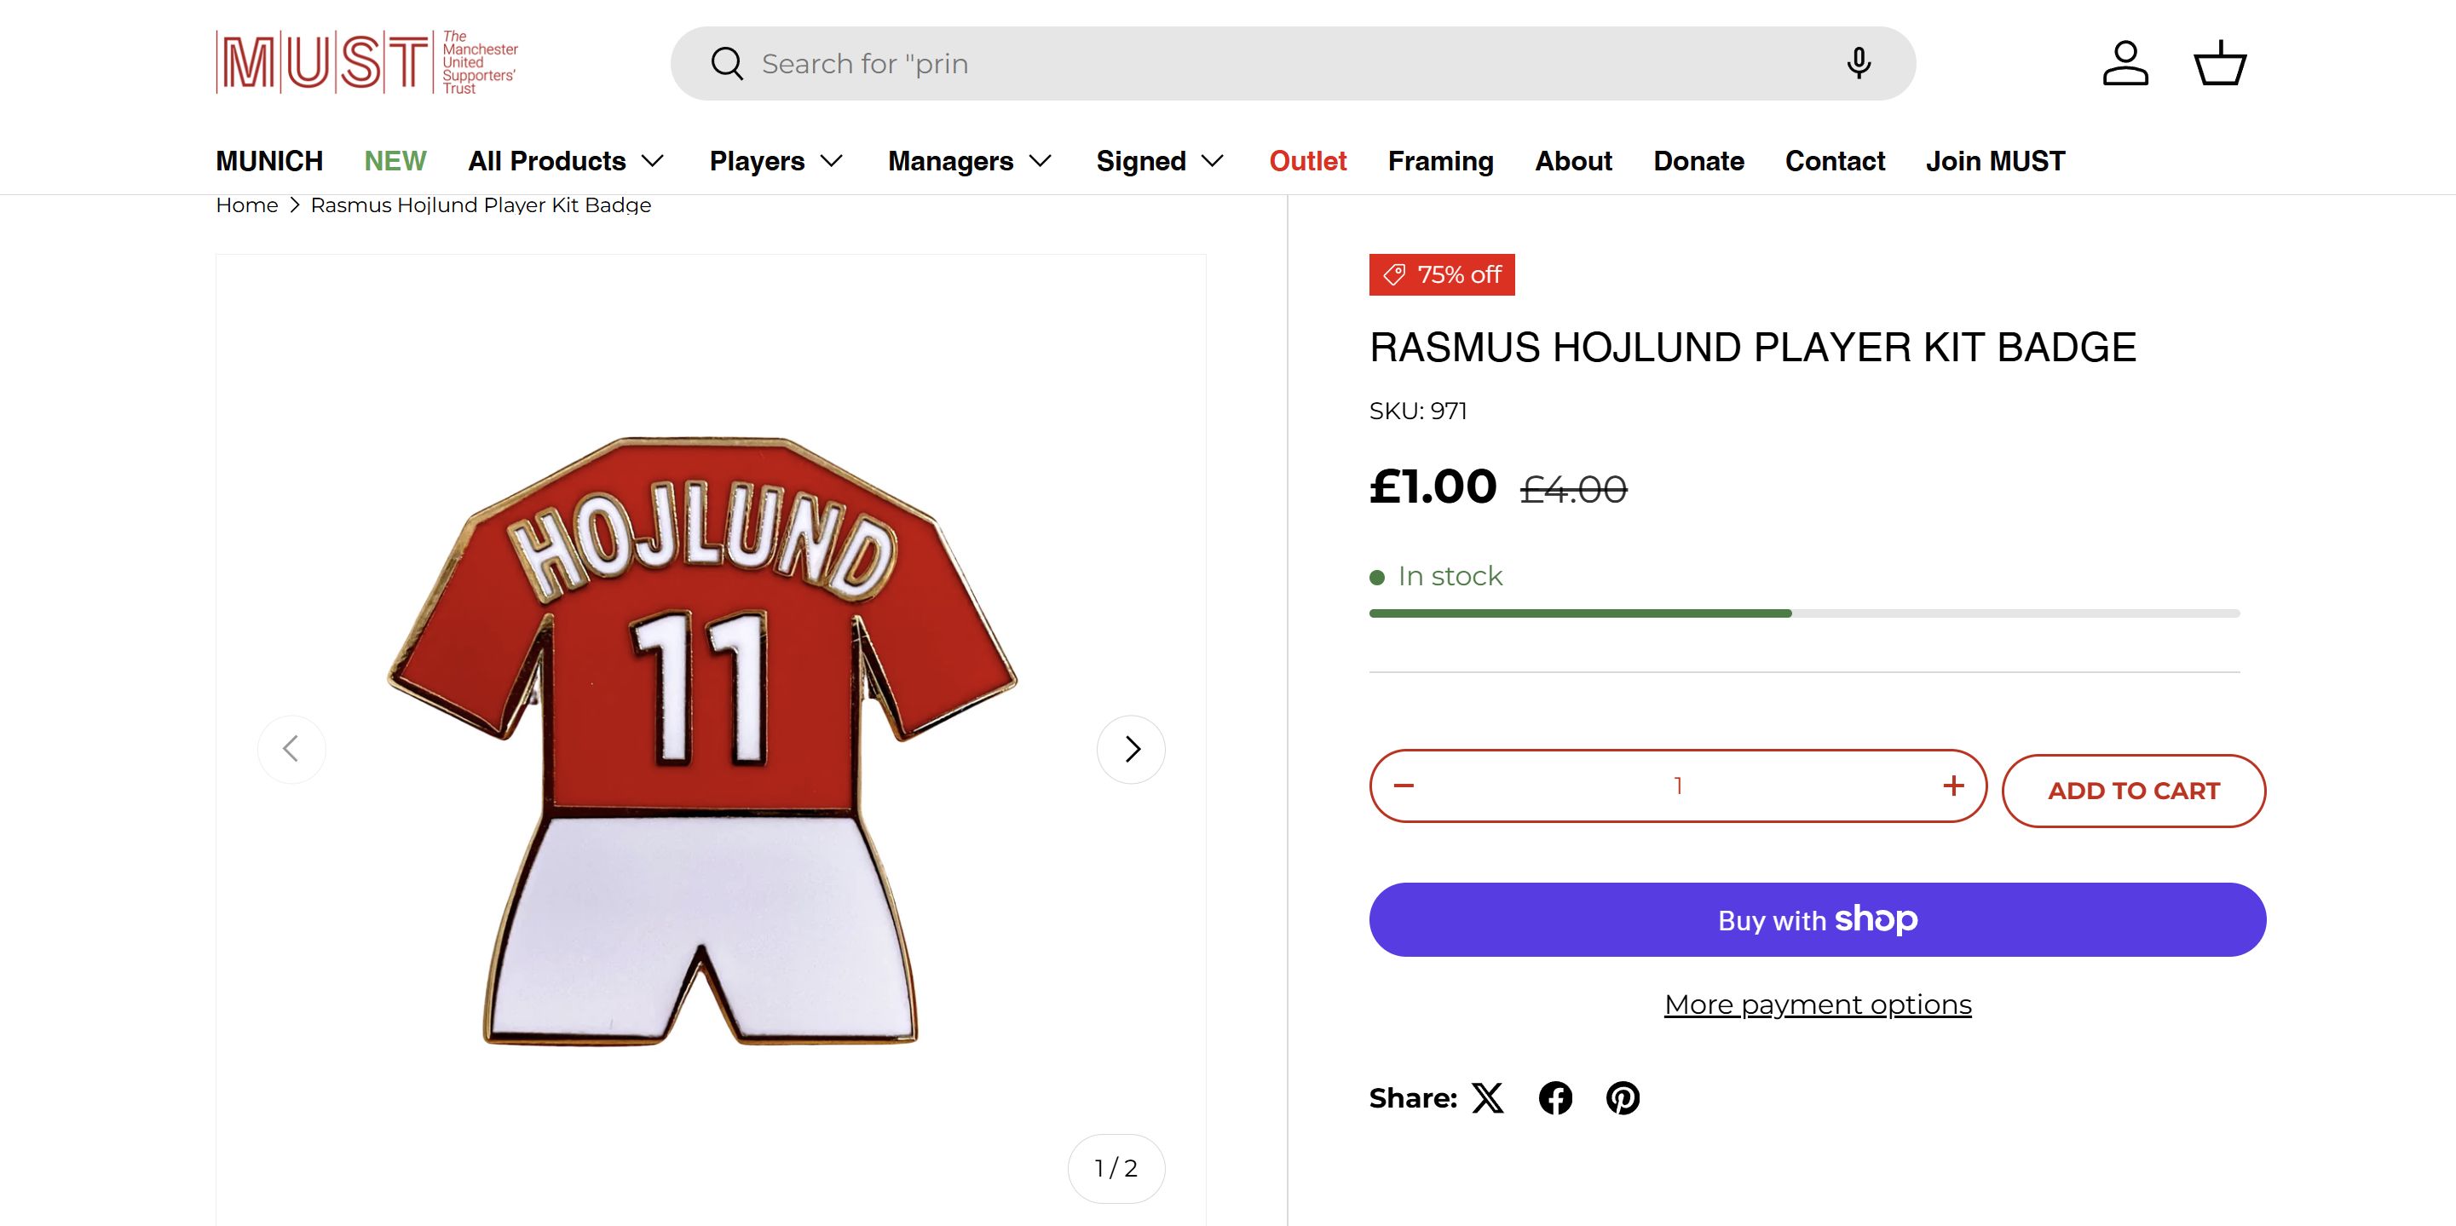Open the Managers dropdown menu
The width and height of the screenshot is (2456, 1226).
[970, 161]
